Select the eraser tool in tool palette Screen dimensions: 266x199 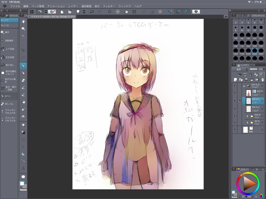point(23,80)
